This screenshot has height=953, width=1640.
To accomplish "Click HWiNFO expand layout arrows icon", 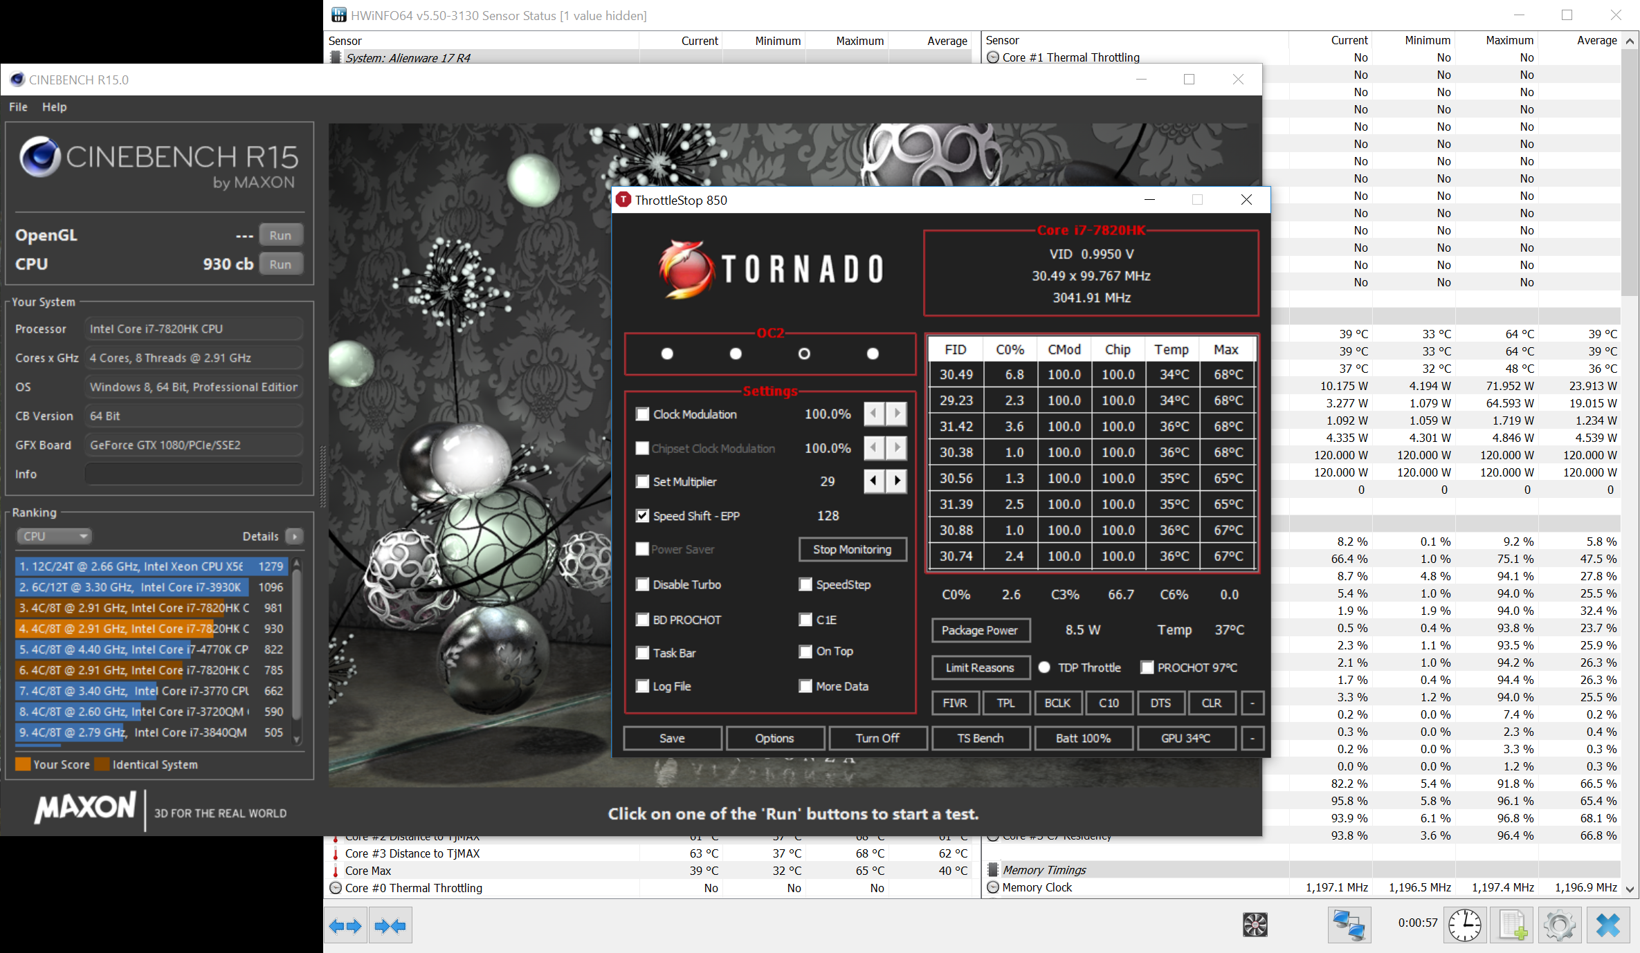I will pyautogui.click(x=345, y=925).
